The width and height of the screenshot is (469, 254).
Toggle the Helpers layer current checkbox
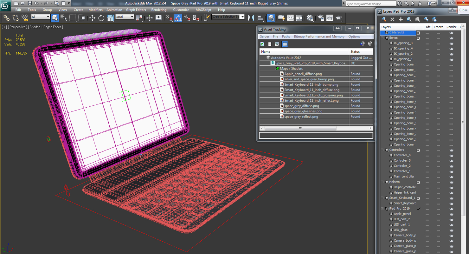(418, 182)
